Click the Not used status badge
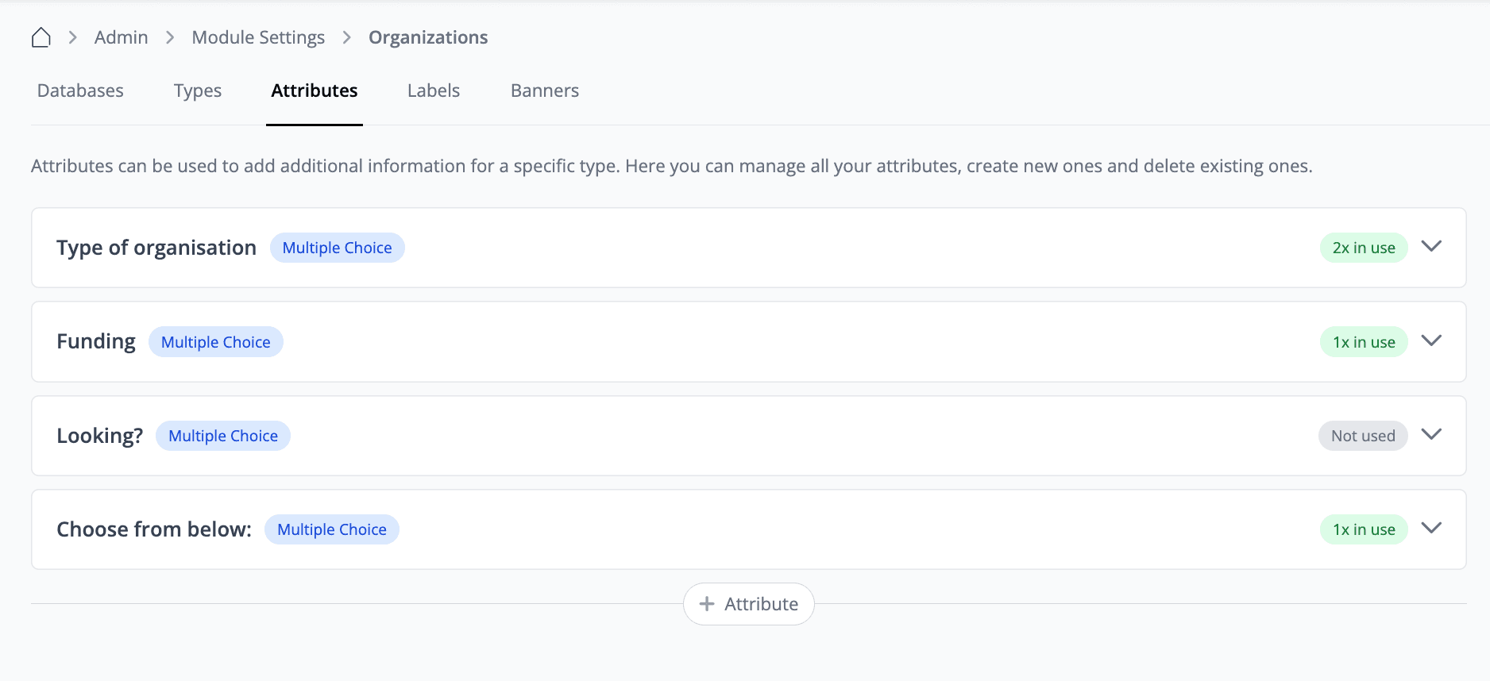 click(x=1362, y=436)
